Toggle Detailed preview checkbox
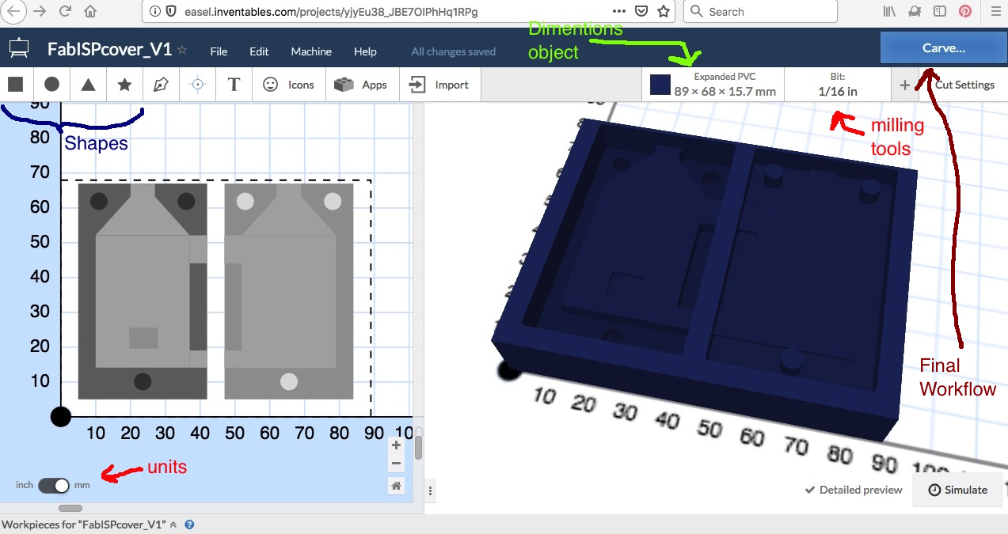Image resolution: width=1008 pixels, height=534 pixels. [853, 490]
